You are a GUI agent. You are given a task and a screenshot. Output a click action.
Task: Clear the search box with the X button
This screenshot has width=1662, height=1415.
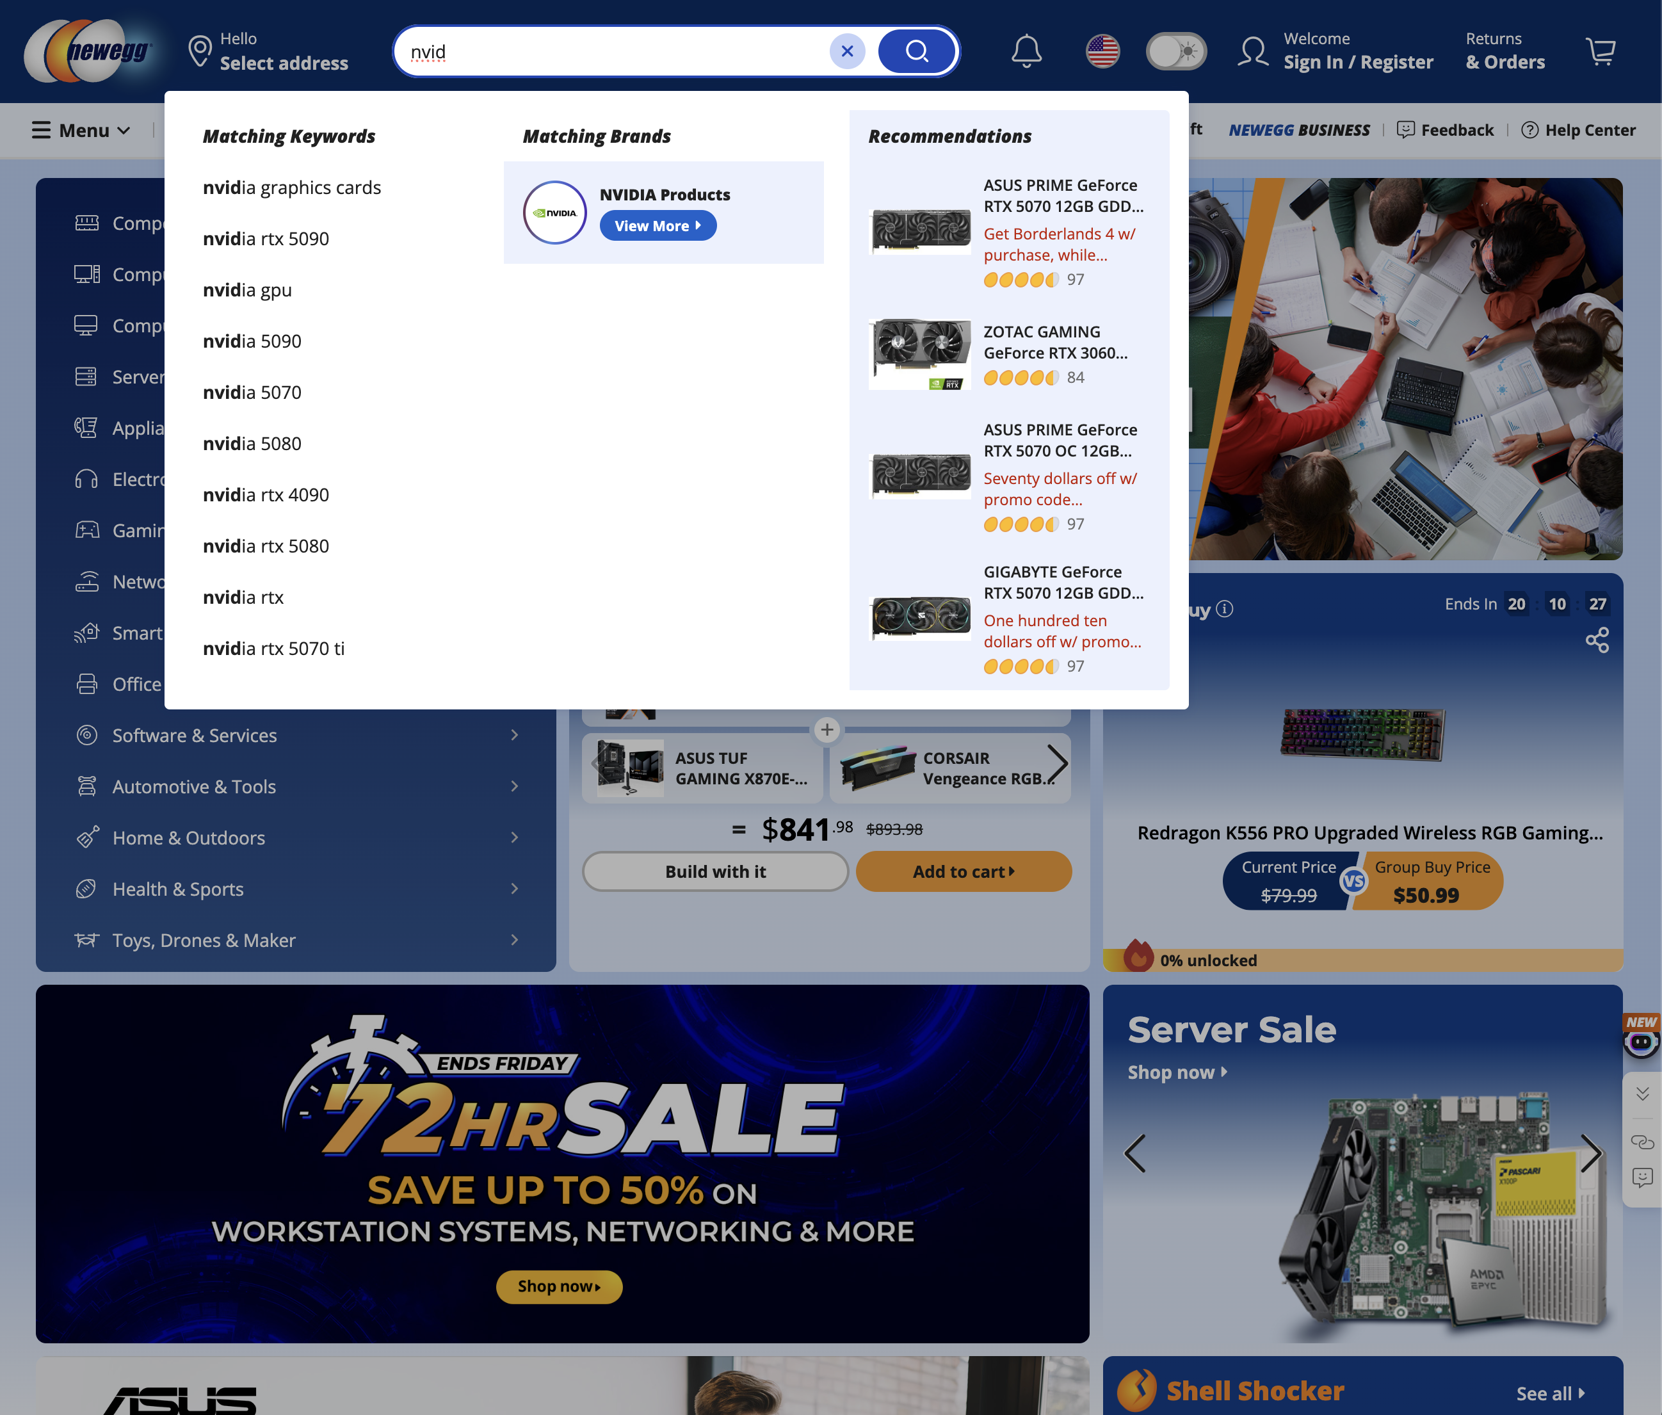coord(847,51)
